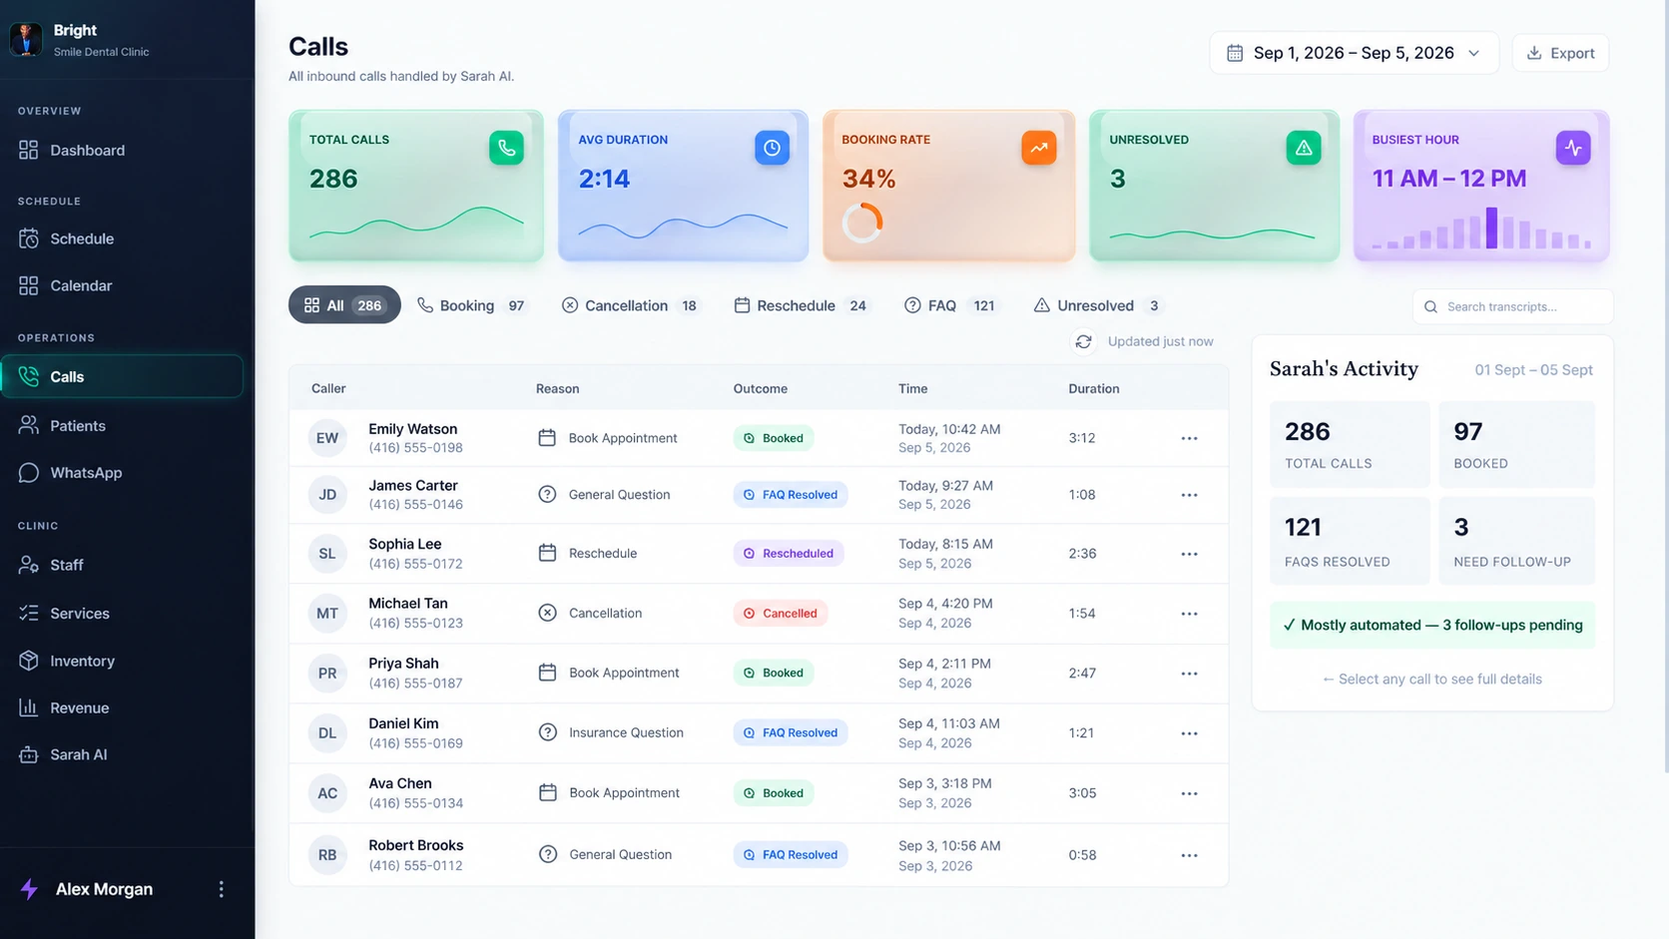Viewport: 1669px width, 939px height.
Task: Go to Calendar in sidebar
Action: point(66,285)
